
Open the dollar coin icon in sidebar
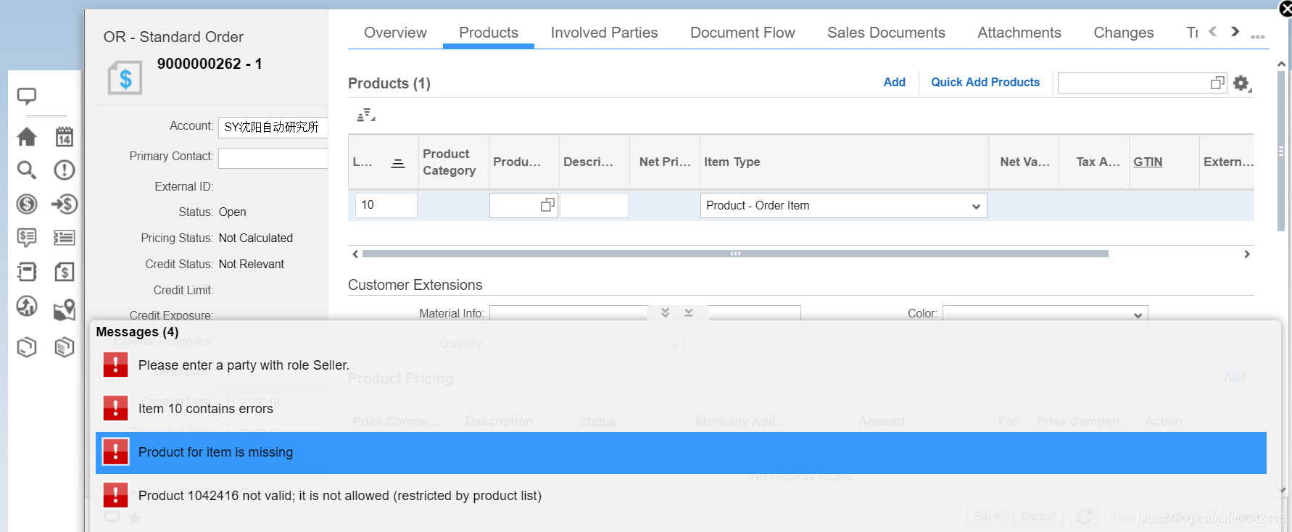[x=27, y=204]
